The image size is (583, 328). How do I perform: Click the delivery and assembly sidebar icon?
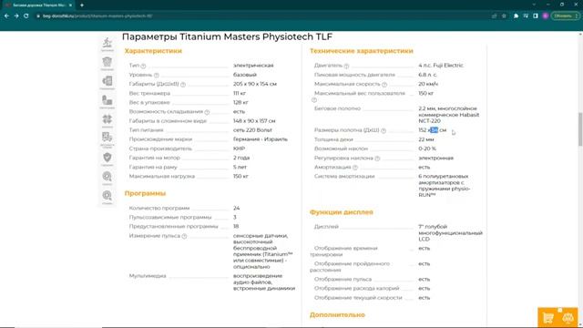coord(107,138)
